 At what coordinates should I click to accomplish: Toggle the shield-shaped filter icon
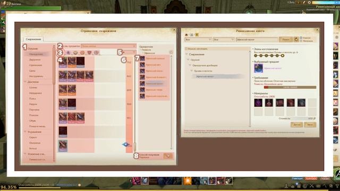point(89,53)
